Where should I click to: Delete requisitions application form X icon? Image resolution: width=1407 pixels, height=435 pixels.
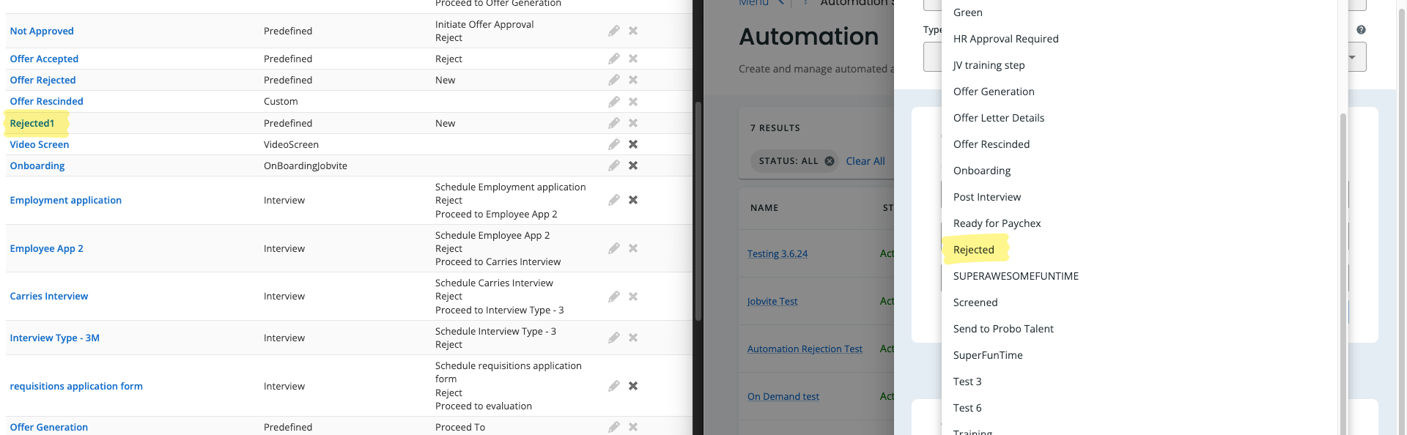[x=633, y=386]
